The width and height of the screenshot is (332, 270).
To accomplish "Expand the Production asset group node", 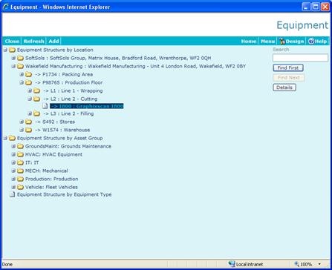I will 13,179.
